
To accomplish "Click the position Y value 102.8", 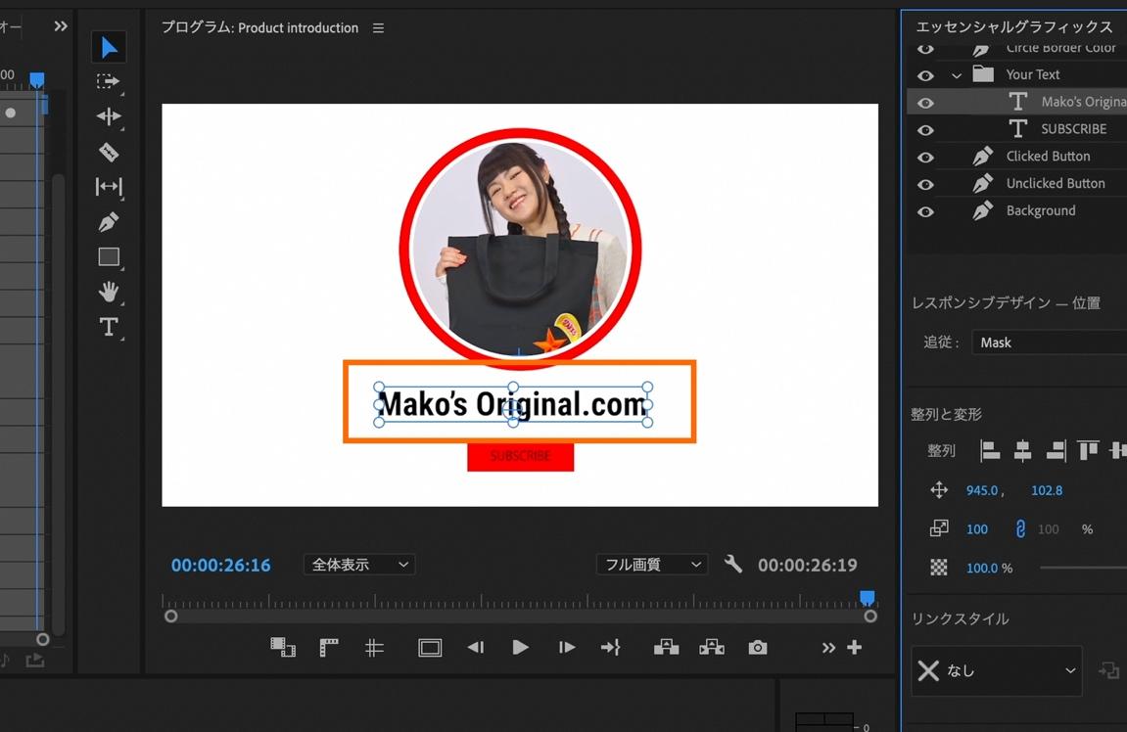I will (x=1047, y=490).
